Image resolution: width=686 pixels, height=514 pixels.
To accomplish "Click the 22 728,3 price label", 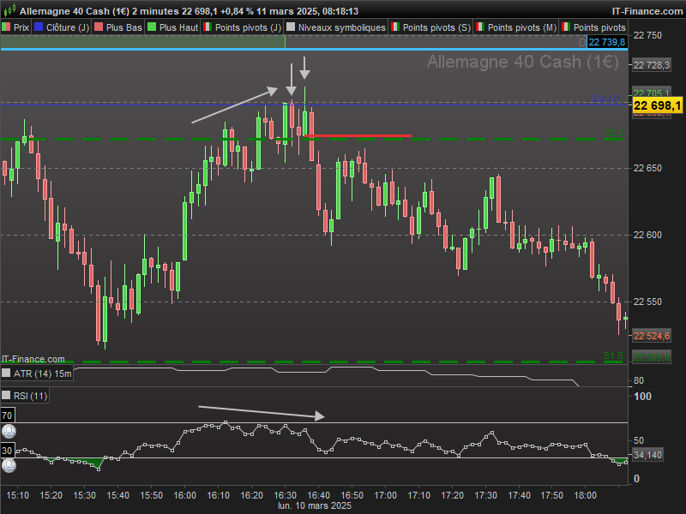I will (x=652, y=66).
